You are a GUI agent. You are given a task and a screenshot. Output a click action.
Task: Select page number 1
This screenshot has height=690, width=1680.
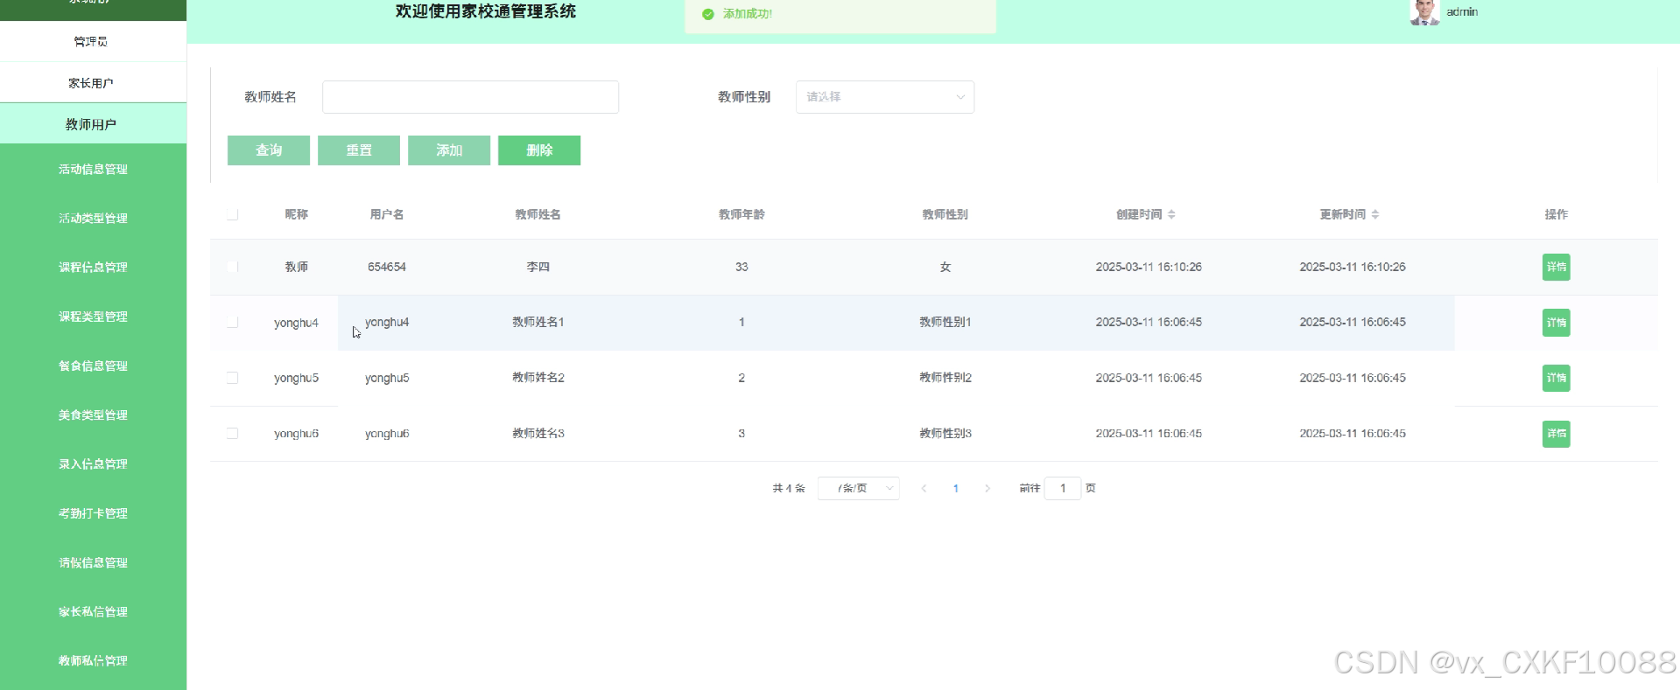[x=956, y=488]
